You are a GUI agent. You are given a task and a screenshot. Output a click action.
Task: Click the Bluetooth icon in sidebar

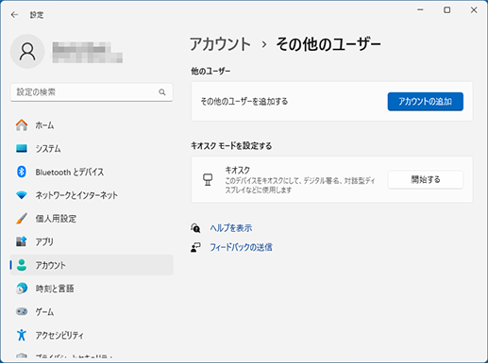22,172
